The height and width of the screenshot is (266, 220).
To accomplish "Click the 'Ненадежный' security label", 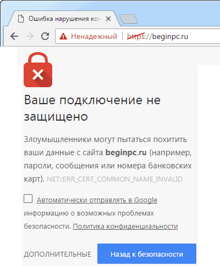I will coord(94,36).
